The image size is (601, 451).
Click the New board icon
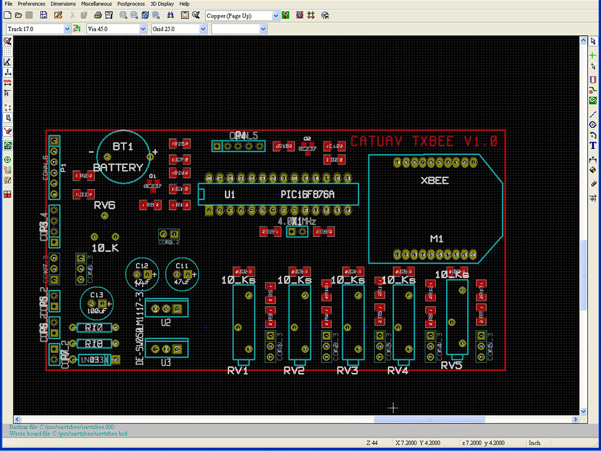click(x=7, y=16)
